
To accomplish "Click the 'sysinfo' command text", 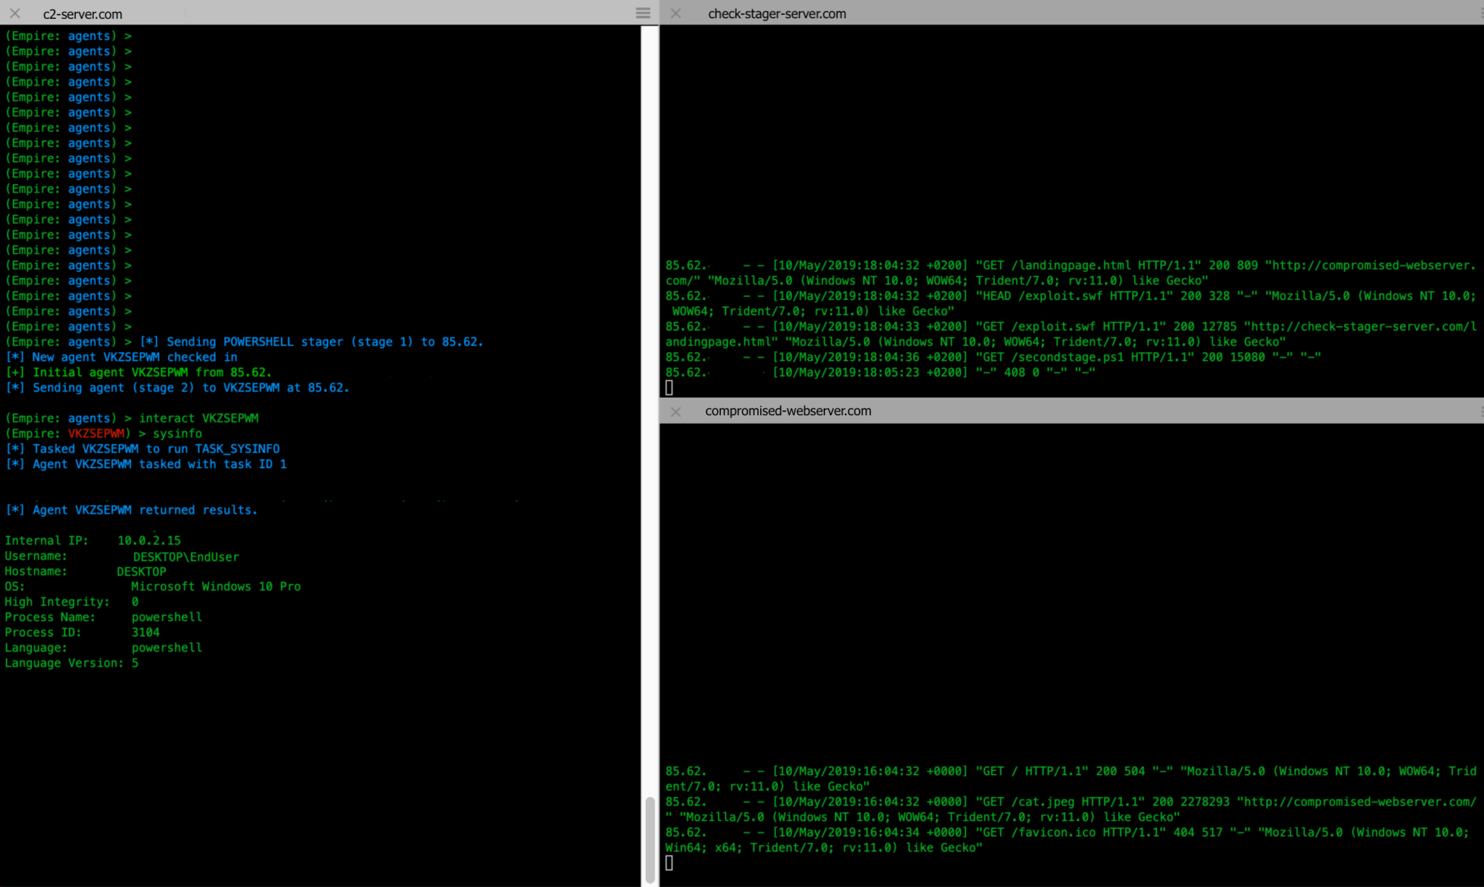I will [x=178, y=433].
